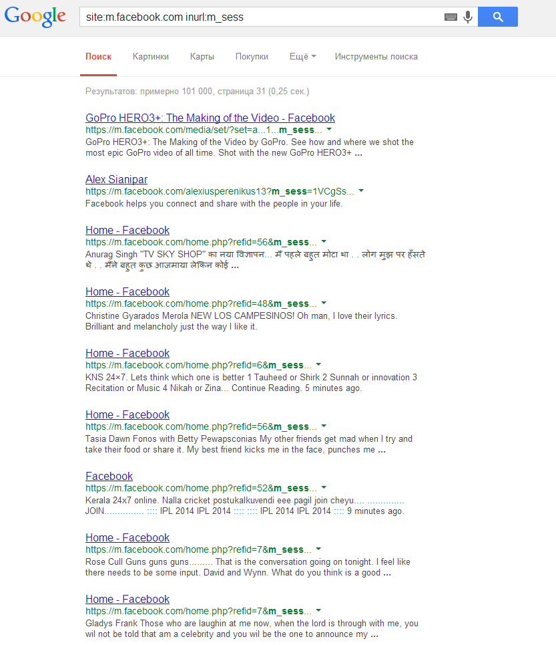Click the Google logo
Viewport: 556px width, 645px height.
tap(35, 17)
